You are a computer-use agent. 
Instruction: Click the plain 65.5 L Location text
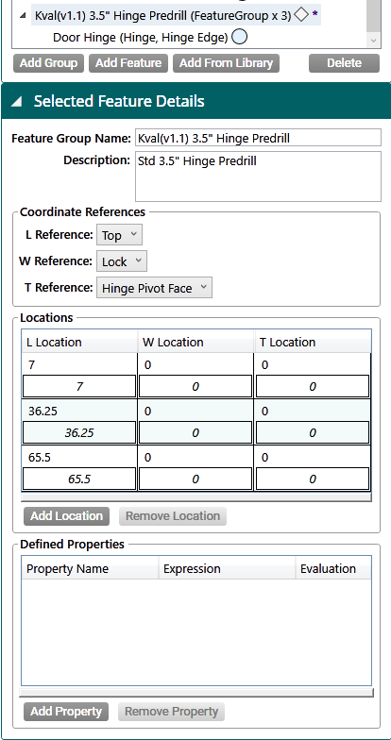(x=40, y=457)
